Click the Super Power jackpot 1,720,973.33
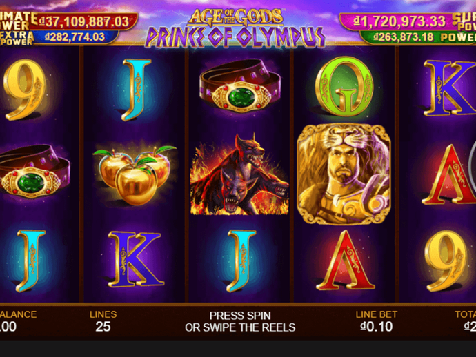476x357 pixels. [399, 21]
